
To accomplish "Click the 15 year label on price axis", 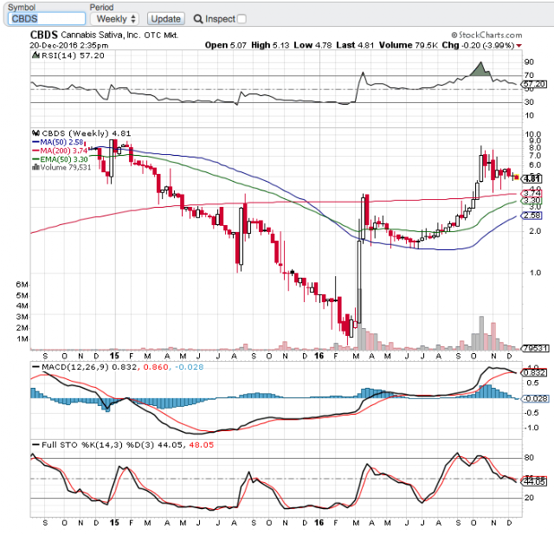I will coord(114,356).
